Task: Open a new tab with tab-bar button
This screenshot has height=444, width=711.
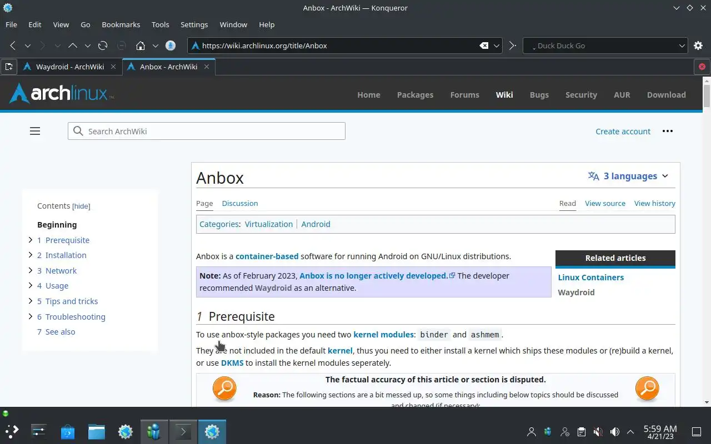Action: pyautogui.click(x=8, y=67)
